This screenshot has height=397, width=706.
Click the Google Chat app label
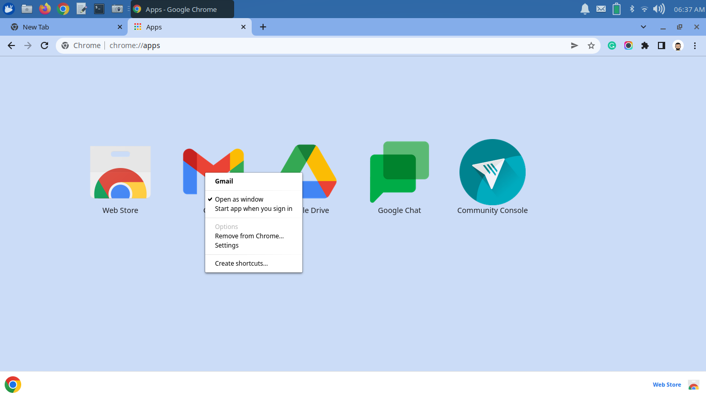pyautogui.click(x=400, y=210)
